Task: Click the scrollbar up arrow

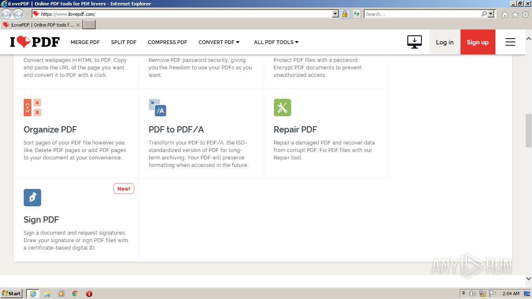Action: 529,39
